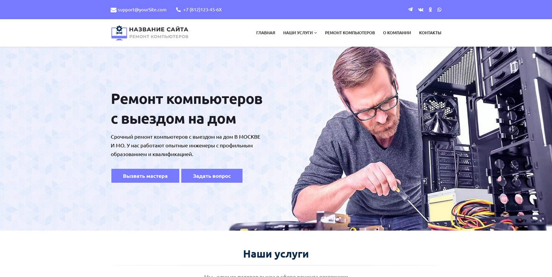Click the +7 (812)123-45-6X phone link
Screen dimensions: 552x277
coord(202,10)
